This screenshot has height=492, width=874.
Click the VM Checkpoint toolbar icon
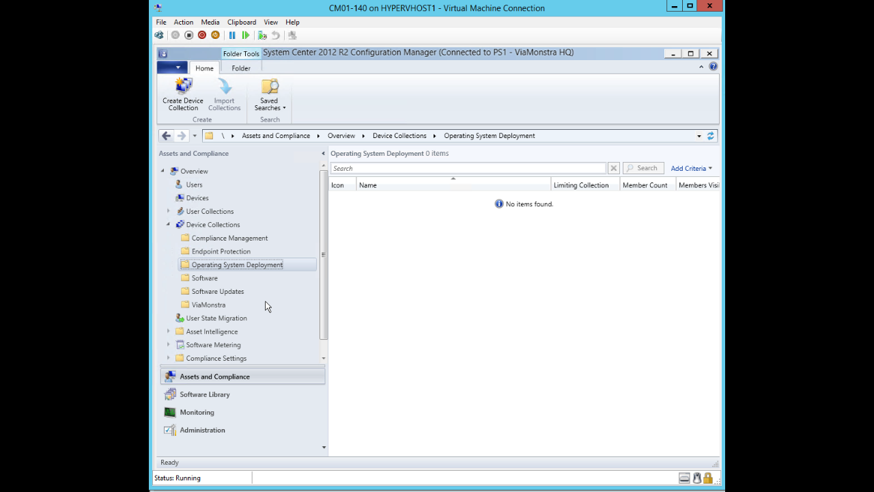click(262, 36)
